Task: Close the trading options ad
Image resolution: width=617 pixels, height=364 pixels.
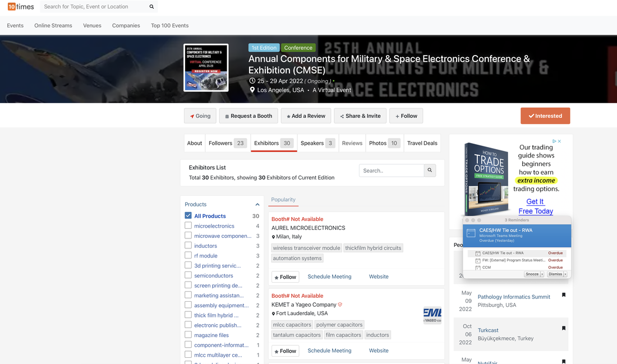Action: pyautogui.click(x=559, y=141)
